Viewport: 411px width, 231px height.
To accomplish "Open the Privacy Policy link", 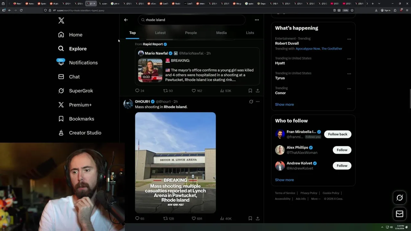I will [x=309, y=193].
